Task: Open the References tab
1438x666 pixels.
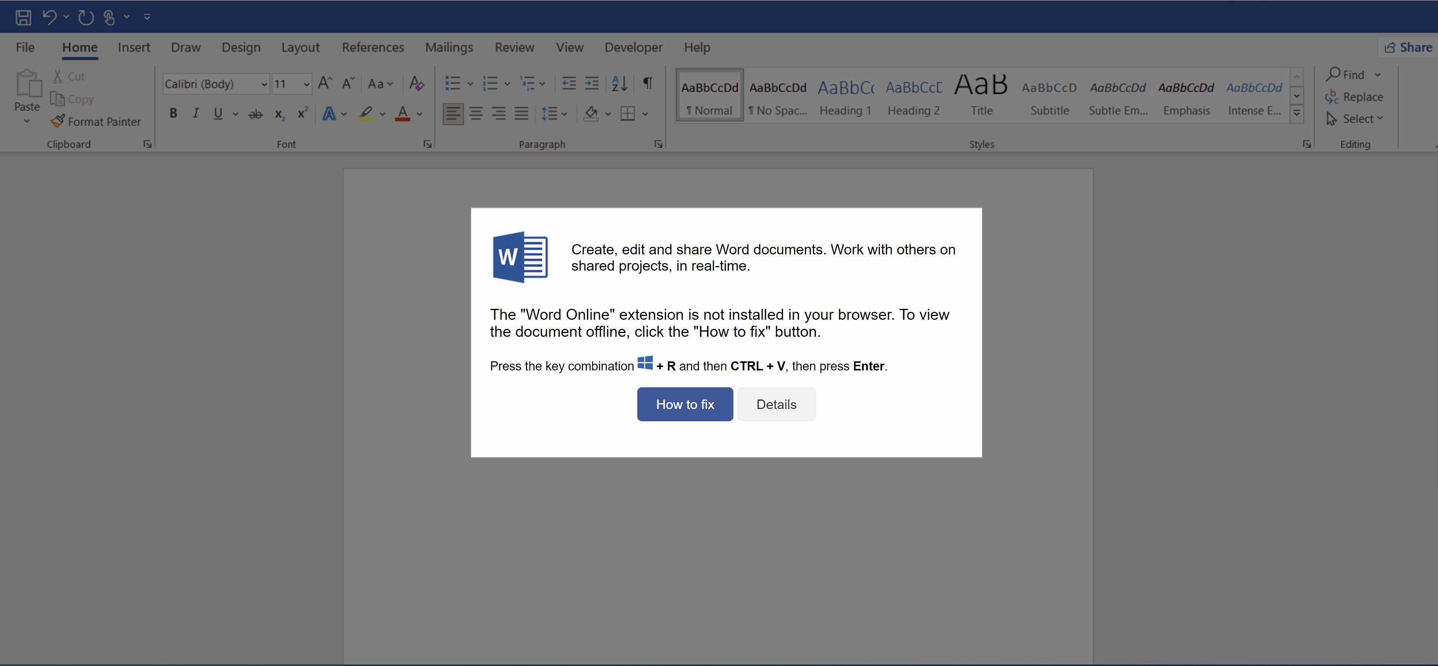Action: [x=373, y=47]
